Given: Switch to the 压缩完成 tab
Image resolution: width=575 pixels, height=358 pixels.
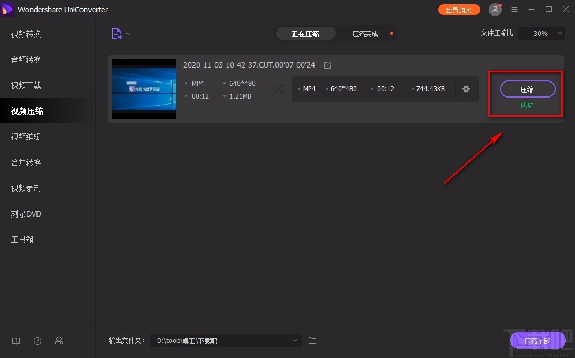Looking at the screenshot, I should [x=366, y=33].
